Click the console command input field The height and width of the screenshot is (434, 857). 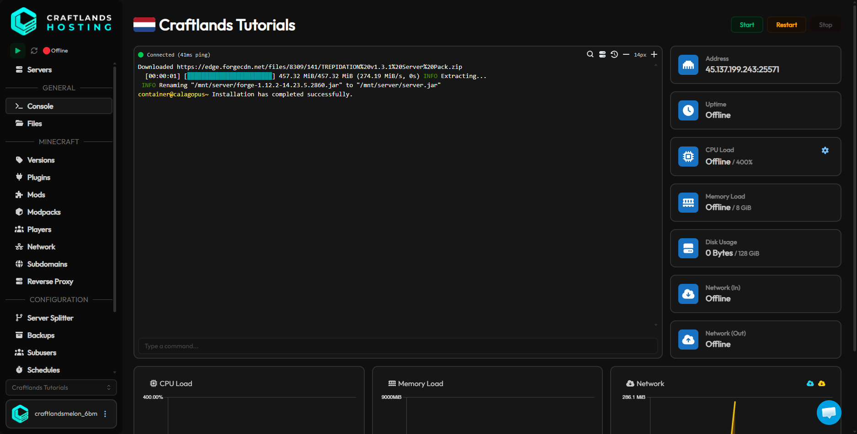398,346
